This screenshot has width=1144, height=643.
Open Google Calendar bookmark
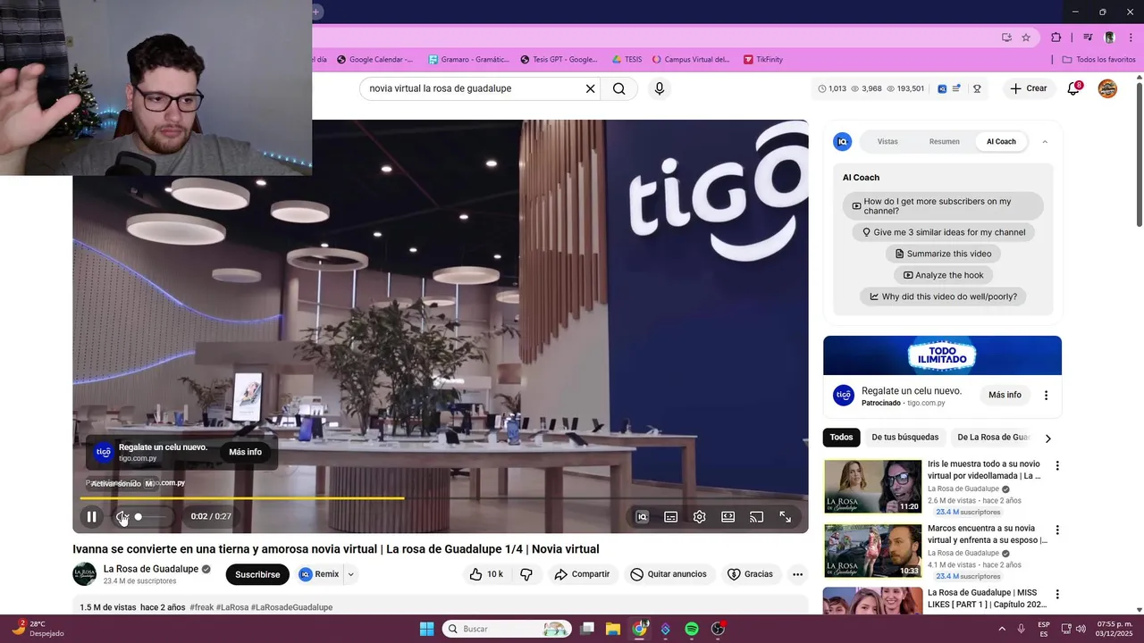[x=374, y=59]
